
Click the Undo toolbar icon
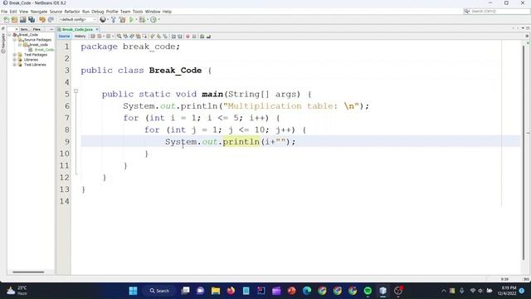42,20
